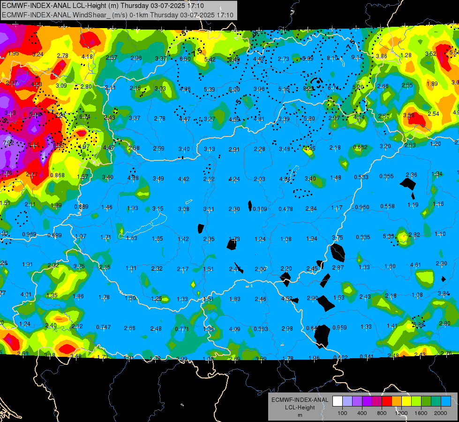
Task: Click the wind shear value 5.80
Action: (309, 119)
